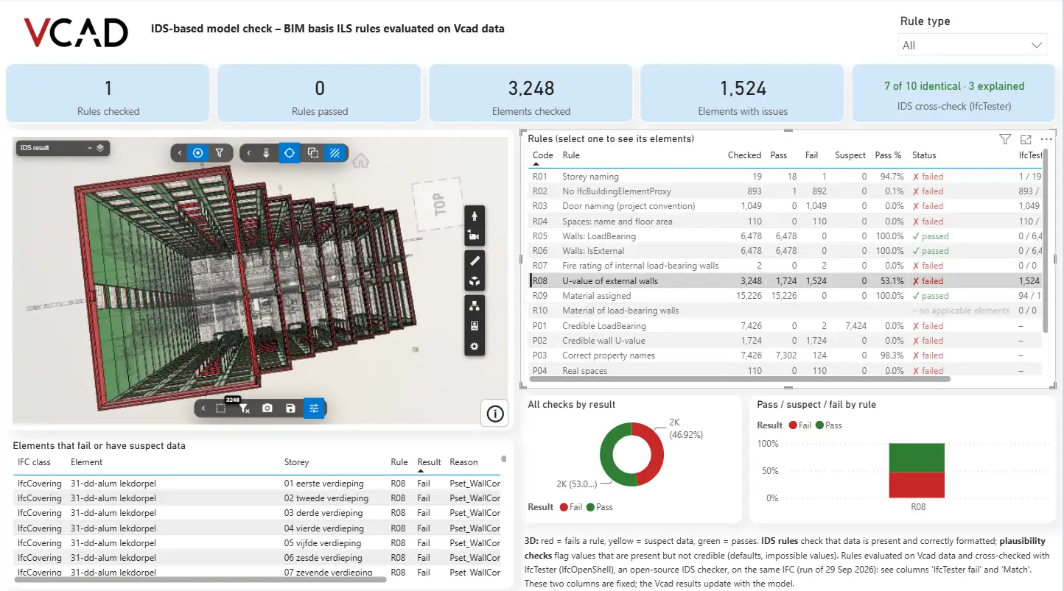Collapse the top-left selection toolbar chevron
The image size is (1064, 591).
pos(179,153)
